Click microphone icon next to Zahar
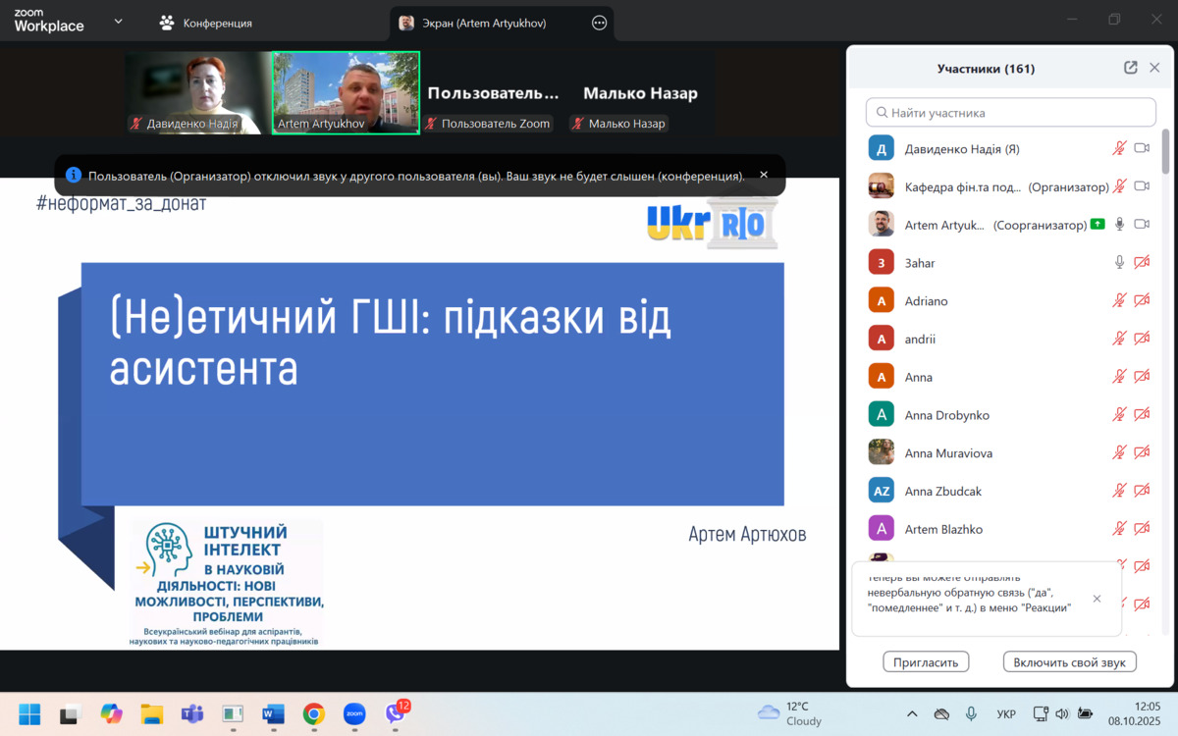This screenshot has height=736, width=1178. click(x=1119, y=263)
